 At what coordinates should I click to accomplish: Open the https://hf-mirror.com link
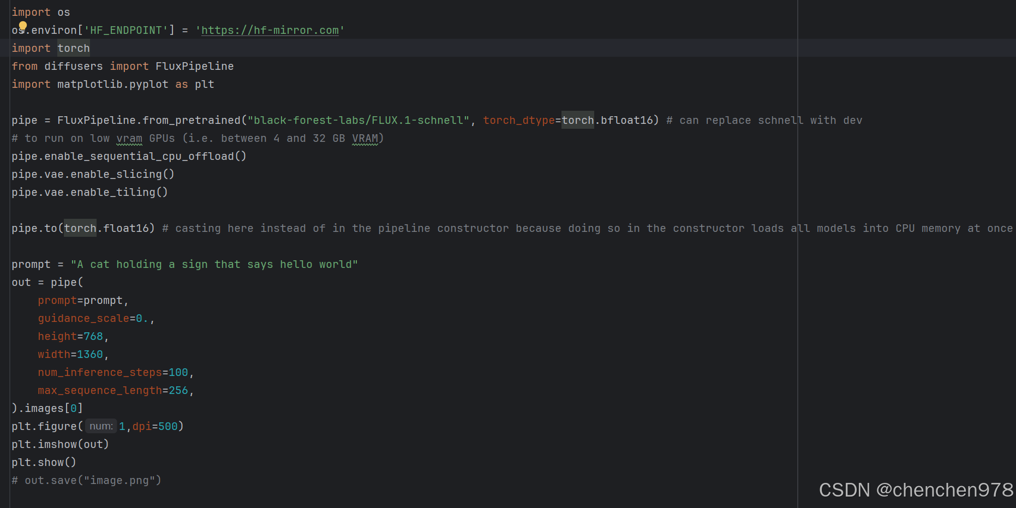tap(270, 31)
